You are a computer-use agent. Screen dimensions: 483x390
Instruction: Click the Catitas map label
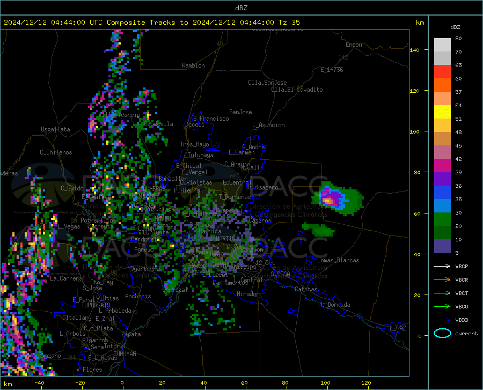click(306, 289)
